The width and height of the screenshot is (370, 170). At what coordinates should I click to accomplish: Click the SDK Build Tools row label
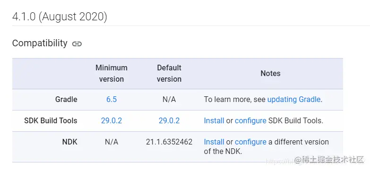click(51, 121)
